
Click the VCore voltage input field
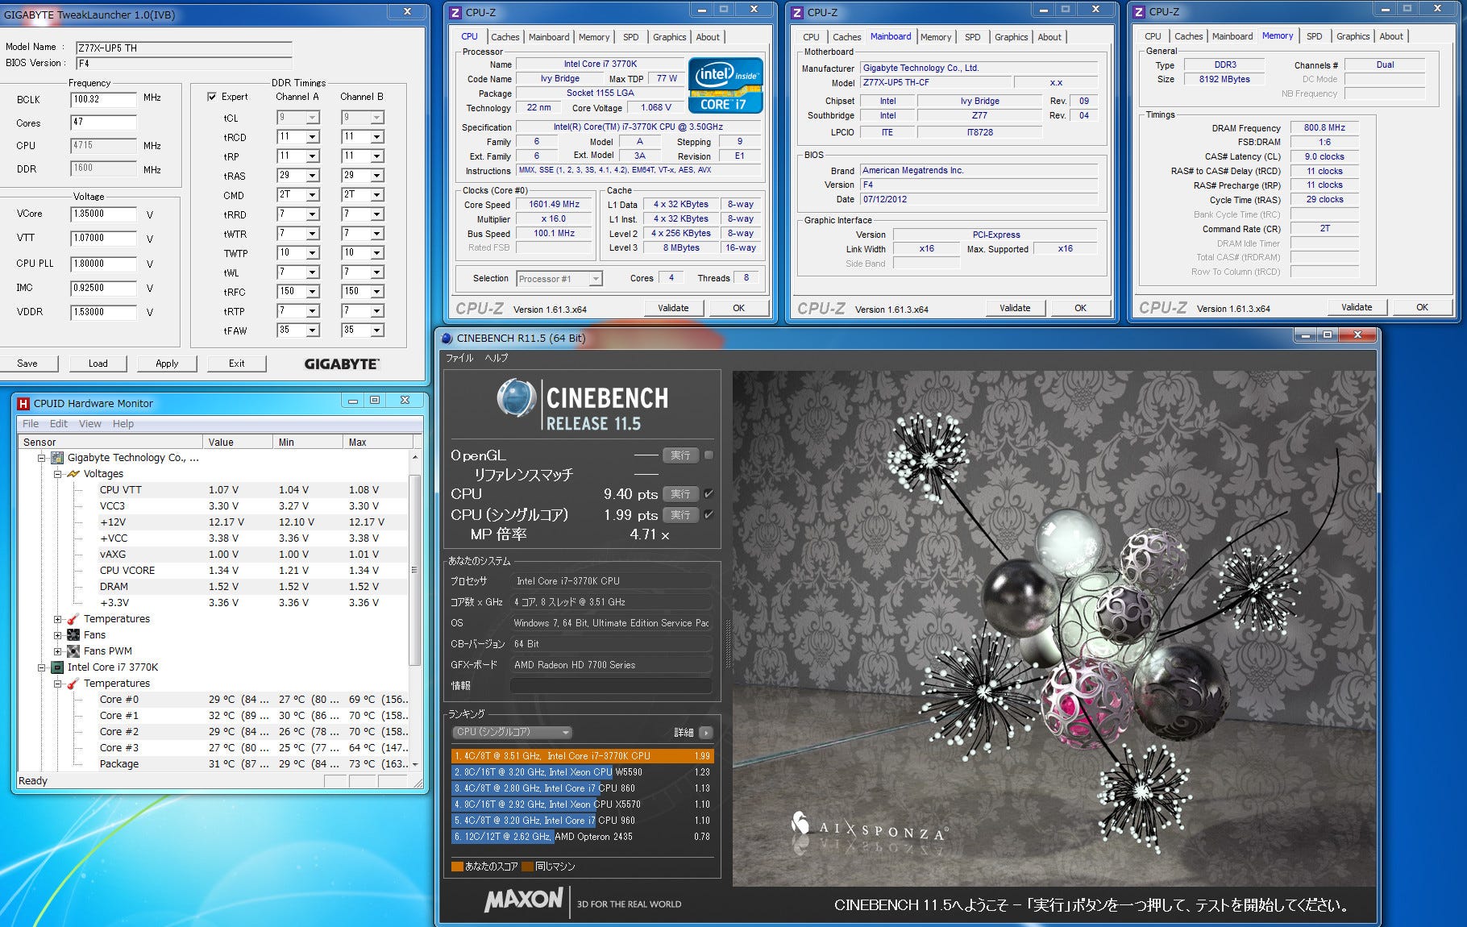point(103,214)
